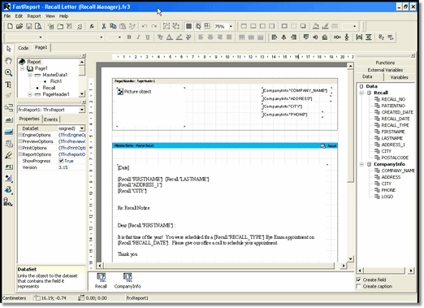This screenshot has width=424, height=308.
Task: Click the Copy icon in toolbar
Action: pyautogui.click(x=113, y=26)
